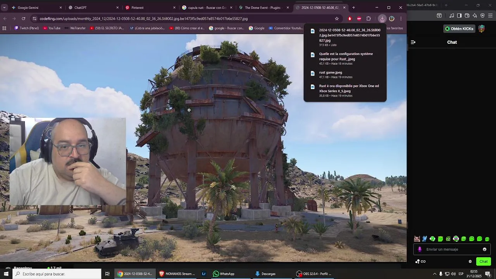Open the Chrome profile avatar

pyautogui.click(x=392, y=18)
